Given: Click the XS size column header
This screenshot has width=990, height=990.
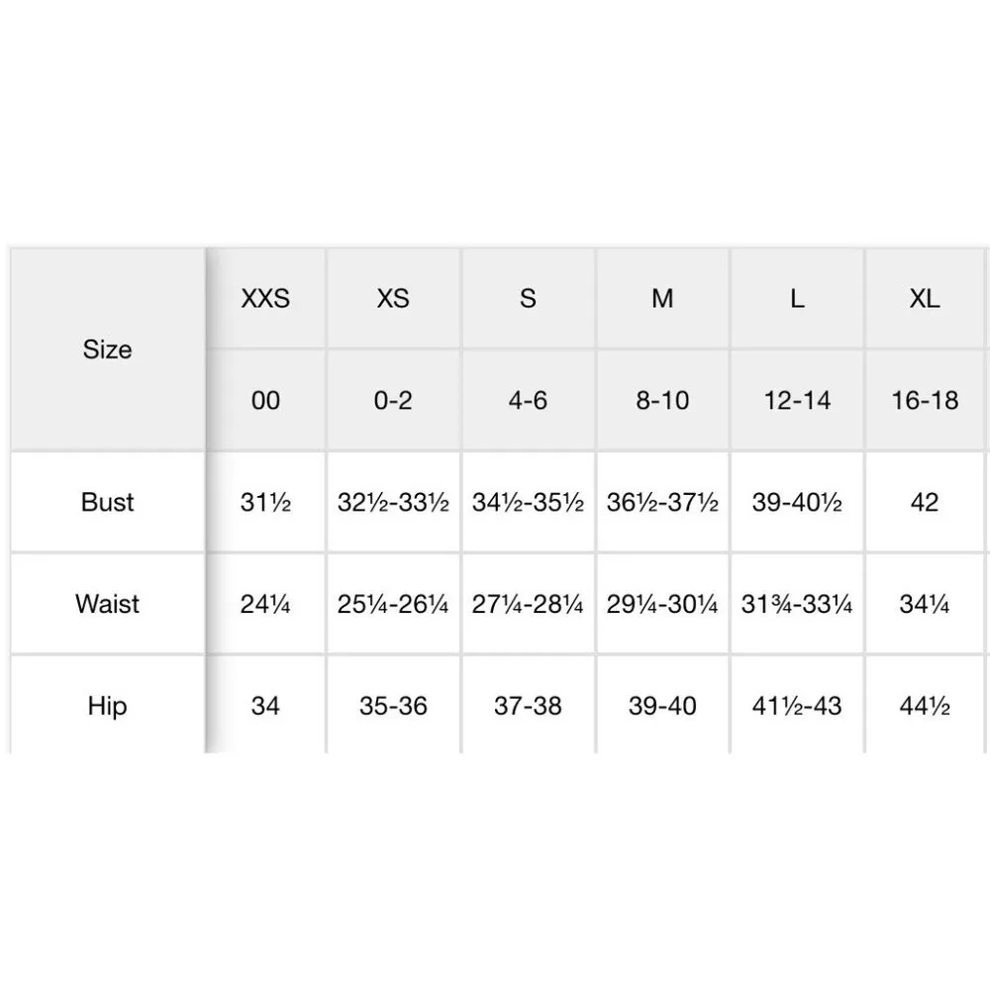Looking at the screenshot, I should [x=393, y=298].
